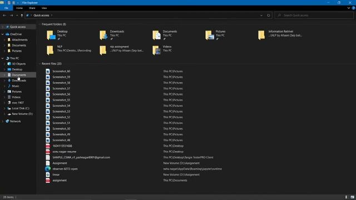
Task: Click Quick access in the address bar
Action: (x=41, y=16)
